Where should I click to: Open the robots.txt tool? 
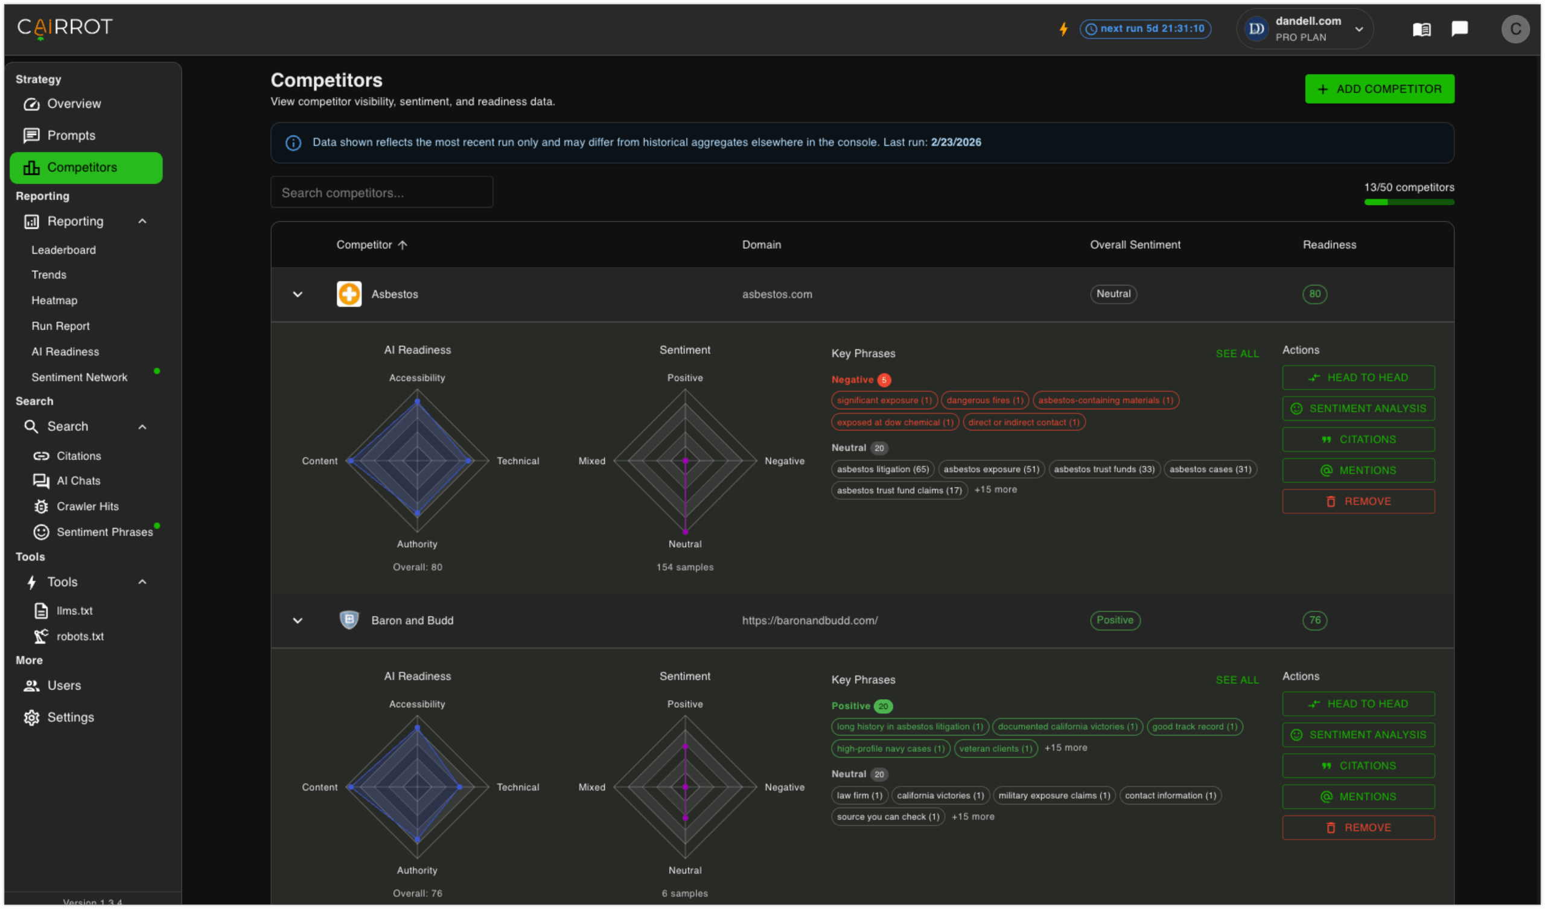(80, 636)
